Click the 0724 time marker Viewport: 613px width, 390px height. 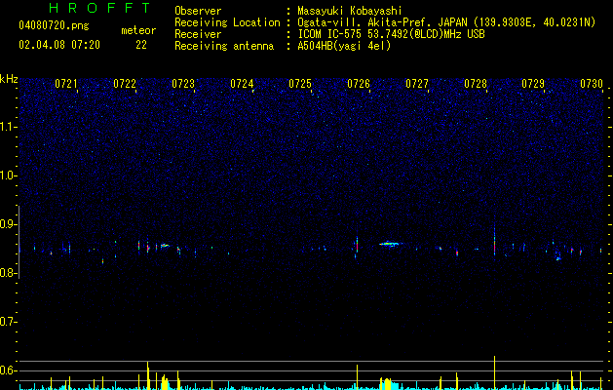click(242, 84)
